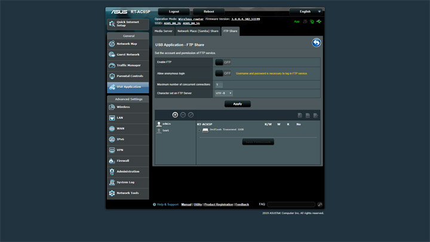
Task: Select the FTP Share tab
Action: point(231,31)
